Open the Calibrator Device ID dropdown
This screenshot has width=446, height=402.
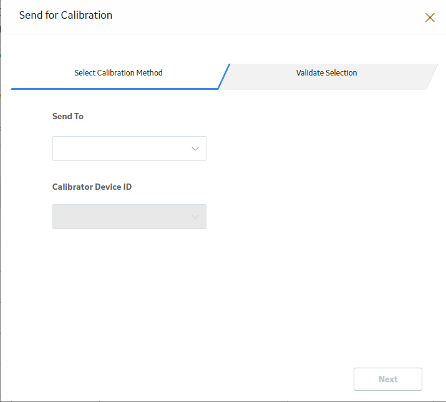tap(129, 217)
